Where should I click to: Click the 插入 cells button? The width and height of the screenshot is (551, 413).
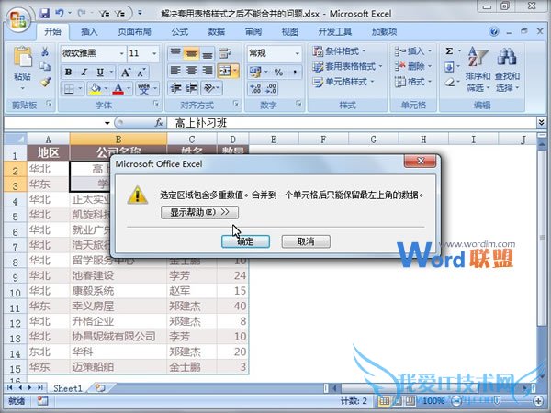tap(413, 51)
